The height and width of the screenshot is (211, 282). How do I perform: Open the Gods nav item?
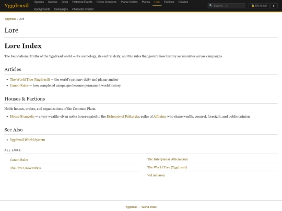65,2
